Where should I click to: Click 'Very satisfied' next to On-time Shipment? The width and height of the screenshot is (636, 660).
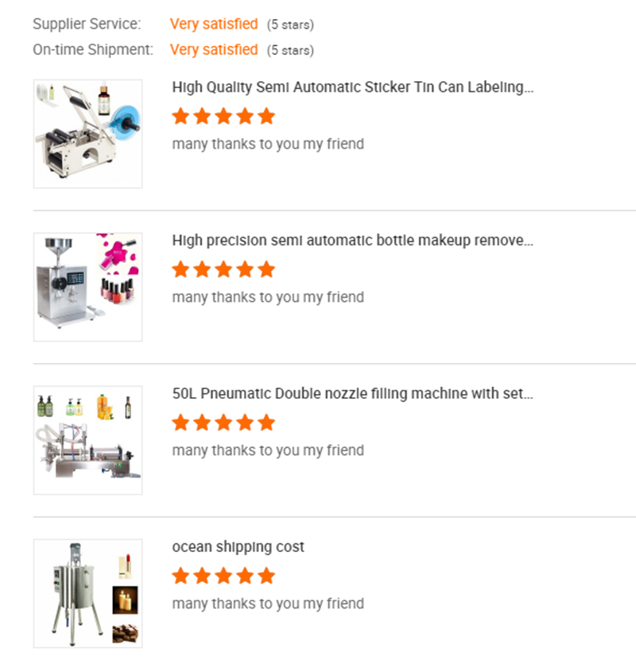click(214, 50)
